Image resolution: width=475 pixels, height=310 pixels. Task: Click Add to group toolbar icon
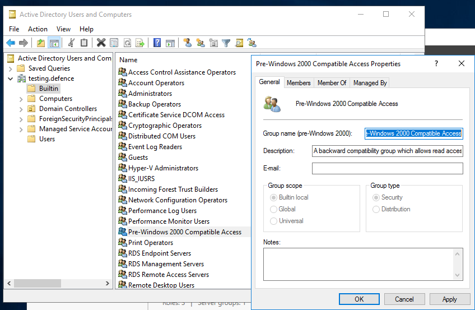point(252,43)
